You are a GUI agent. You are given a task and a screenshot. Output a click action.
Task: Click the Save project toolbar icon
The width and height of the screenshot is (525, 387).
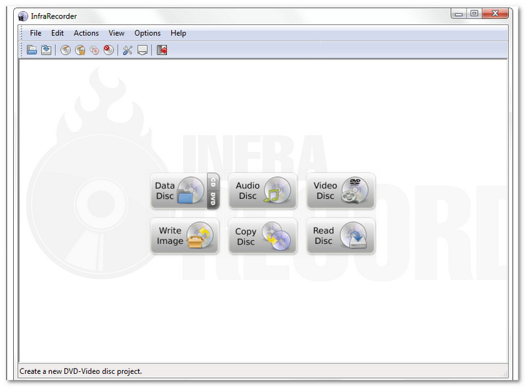point(46,51)
